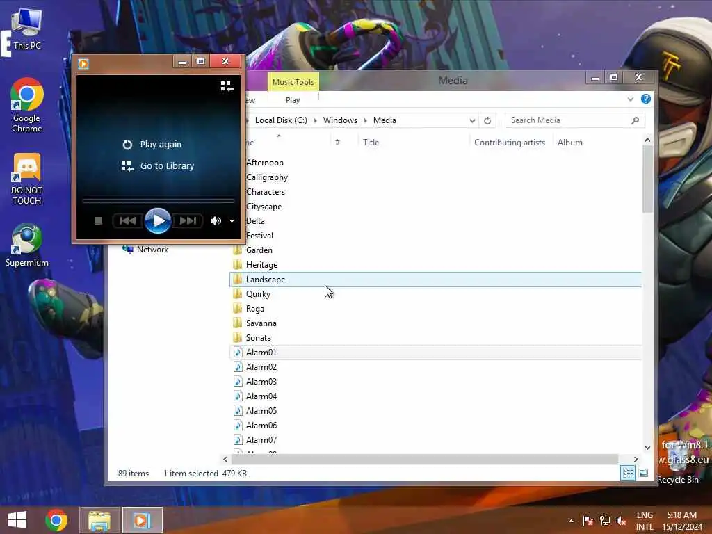The width and height of the screenshot is (712, 534).
Task: Select the Delta folder
Action: click(255, 220)
